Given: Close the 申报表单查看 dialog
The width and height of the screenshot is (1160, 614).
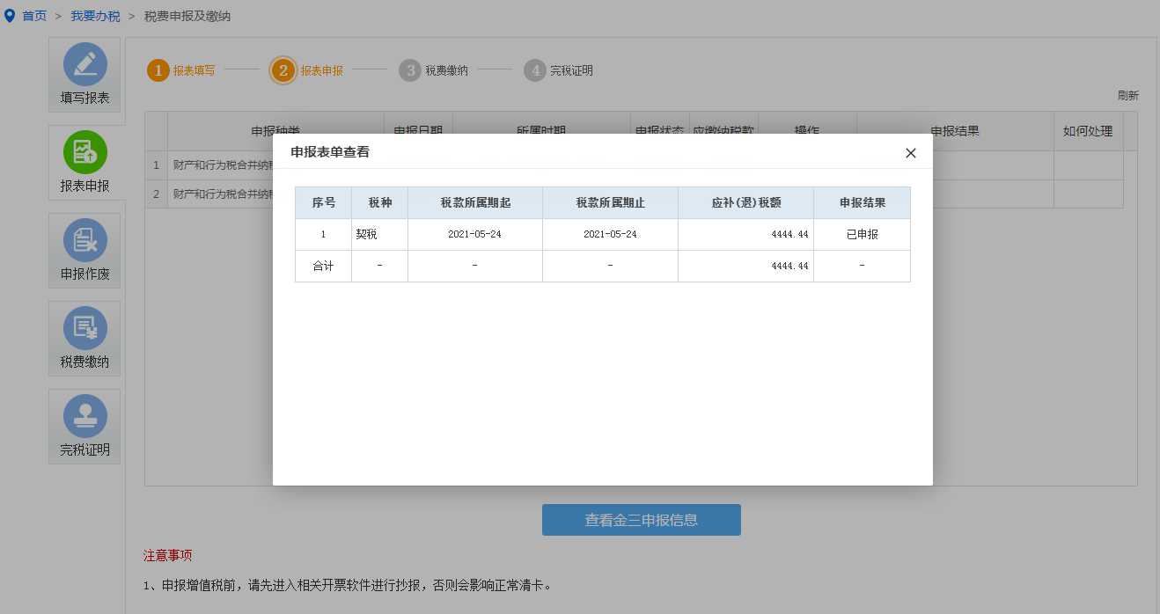Looking at the screenshot, I should point(911,153).
